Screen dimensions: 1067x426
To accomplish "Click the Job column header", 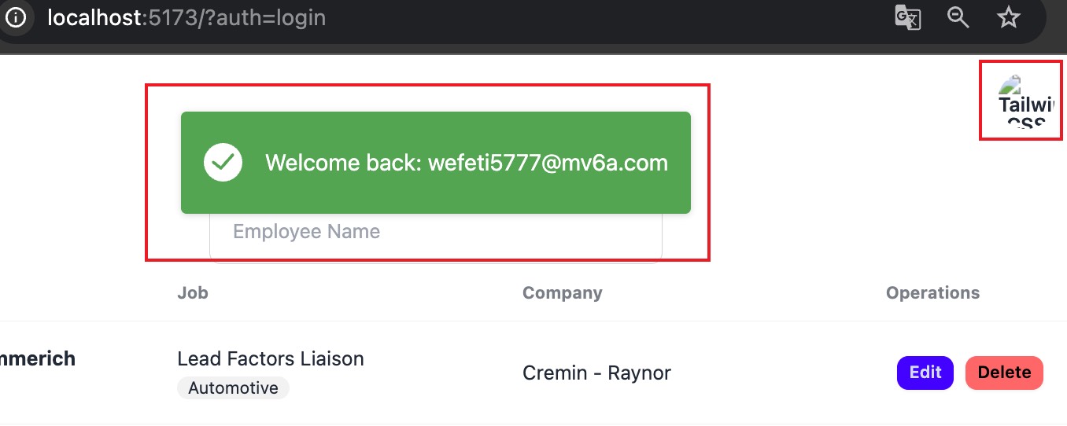I will click(x=193, y=293).
